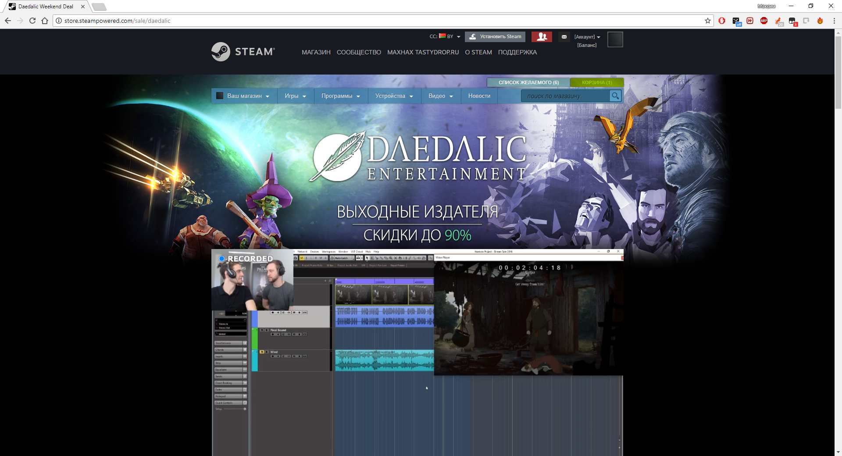
Task: View site information for store.steampowered.com
Action: (x=59, y=21)
